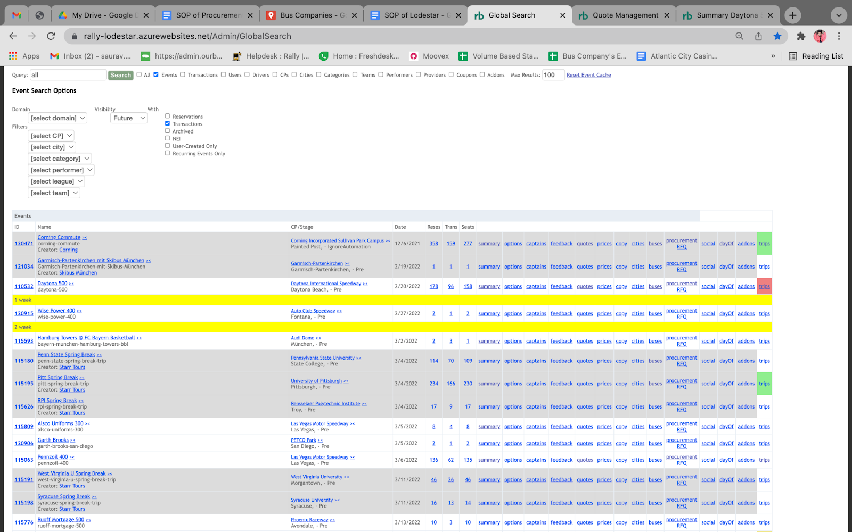Viewport: 852px width, 532px height.
Task: Open the search magnifier icon in address bar
Action: pos(739,36)
